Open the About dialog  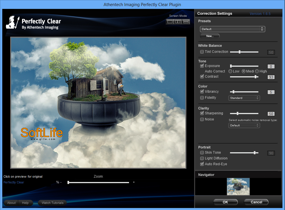[11, 203]
